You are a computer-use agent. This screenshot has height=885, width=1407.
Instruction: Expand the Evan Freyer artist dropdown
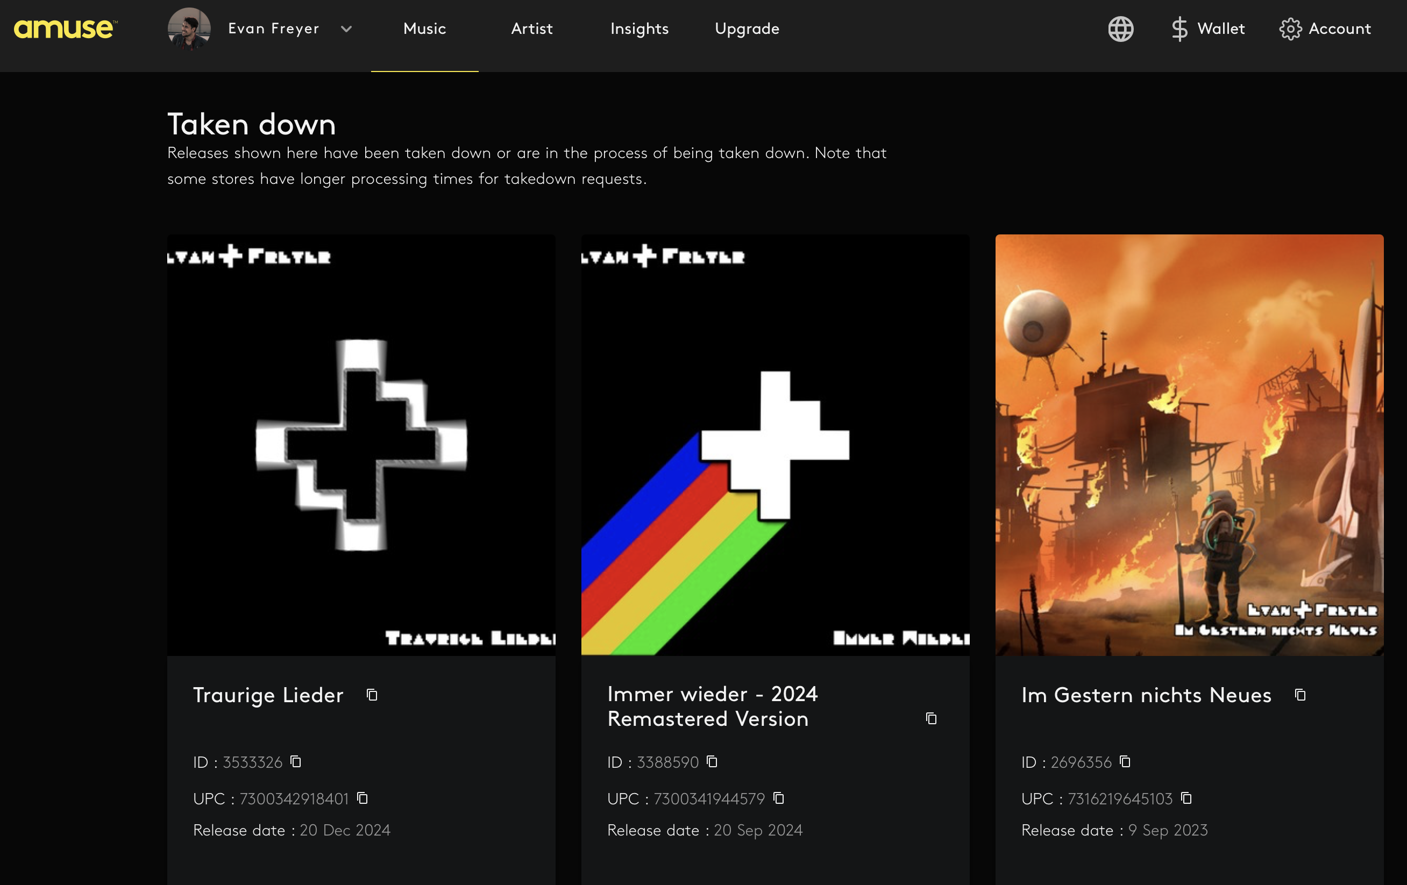(x=346, y=28)
